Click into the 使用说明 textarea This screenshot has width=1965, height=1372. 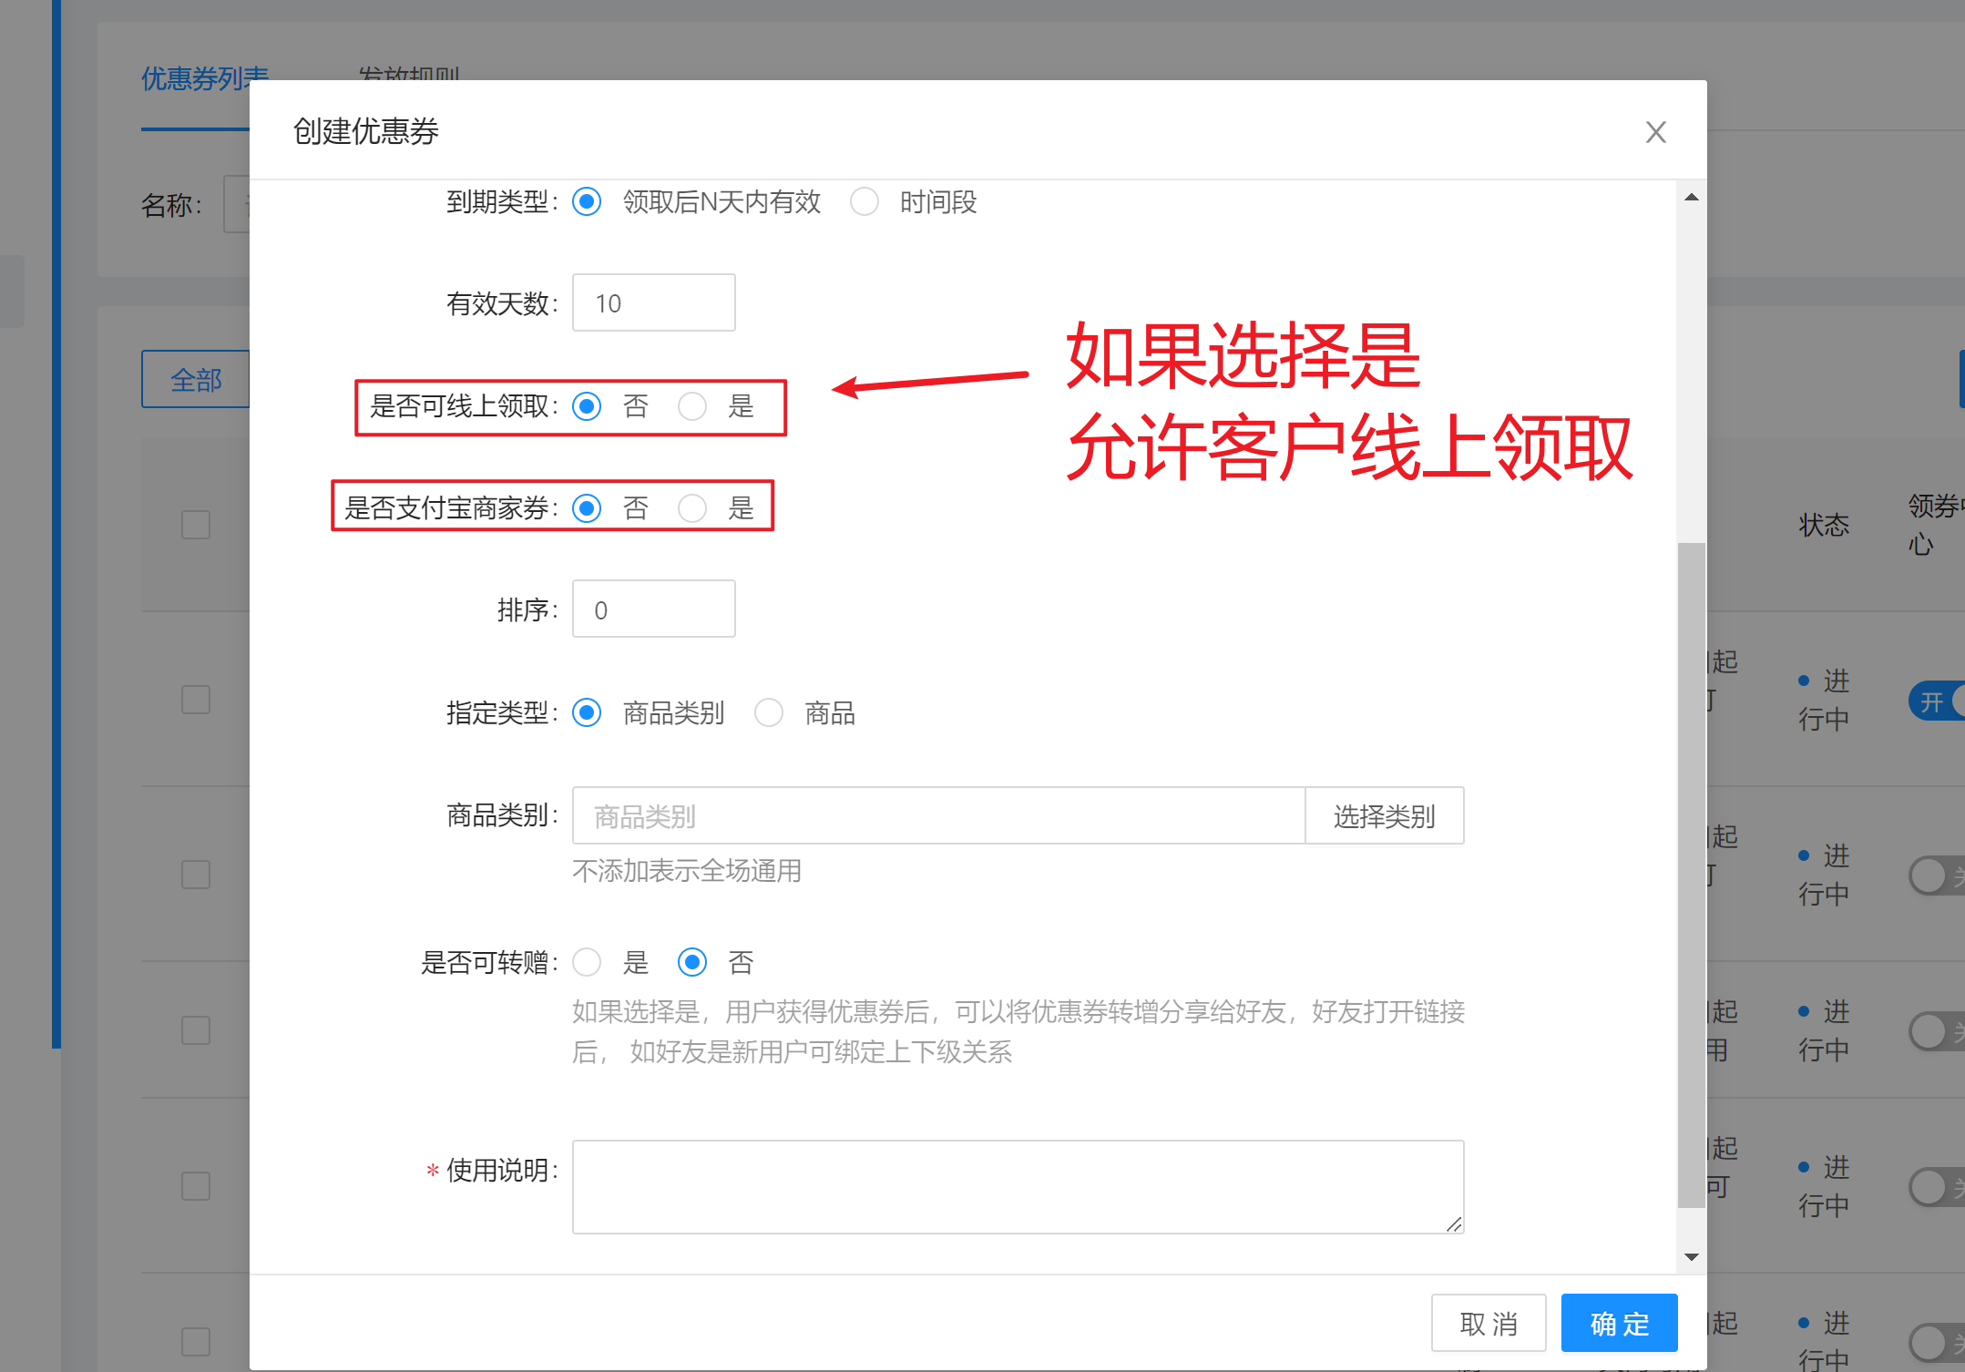point(1017,1186)
